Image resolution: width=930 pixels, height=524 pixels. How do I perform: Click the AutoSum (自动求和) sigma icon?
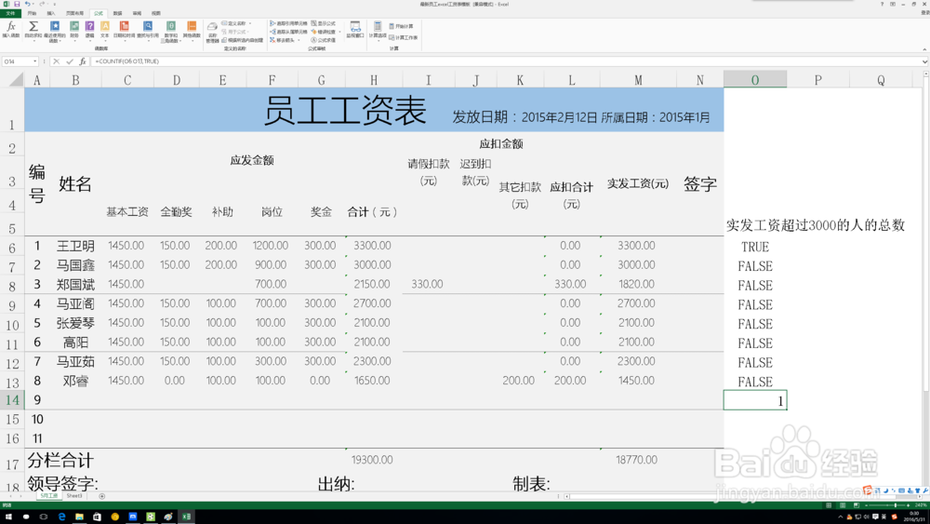[x=33, y=26]
